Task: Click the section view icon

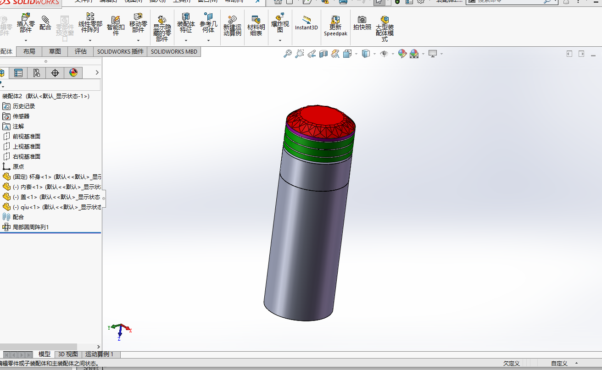Action: click(323, 54)
